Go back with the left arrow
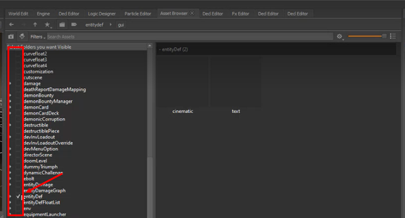Screen dimensions: 405x218 (x=11, y=25)
